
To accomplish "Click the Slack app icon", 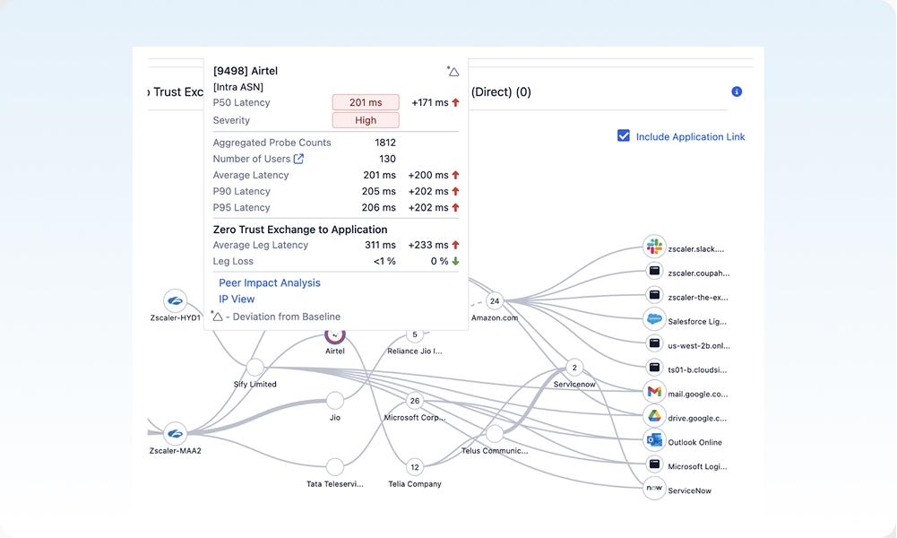I will coord(654,247).
